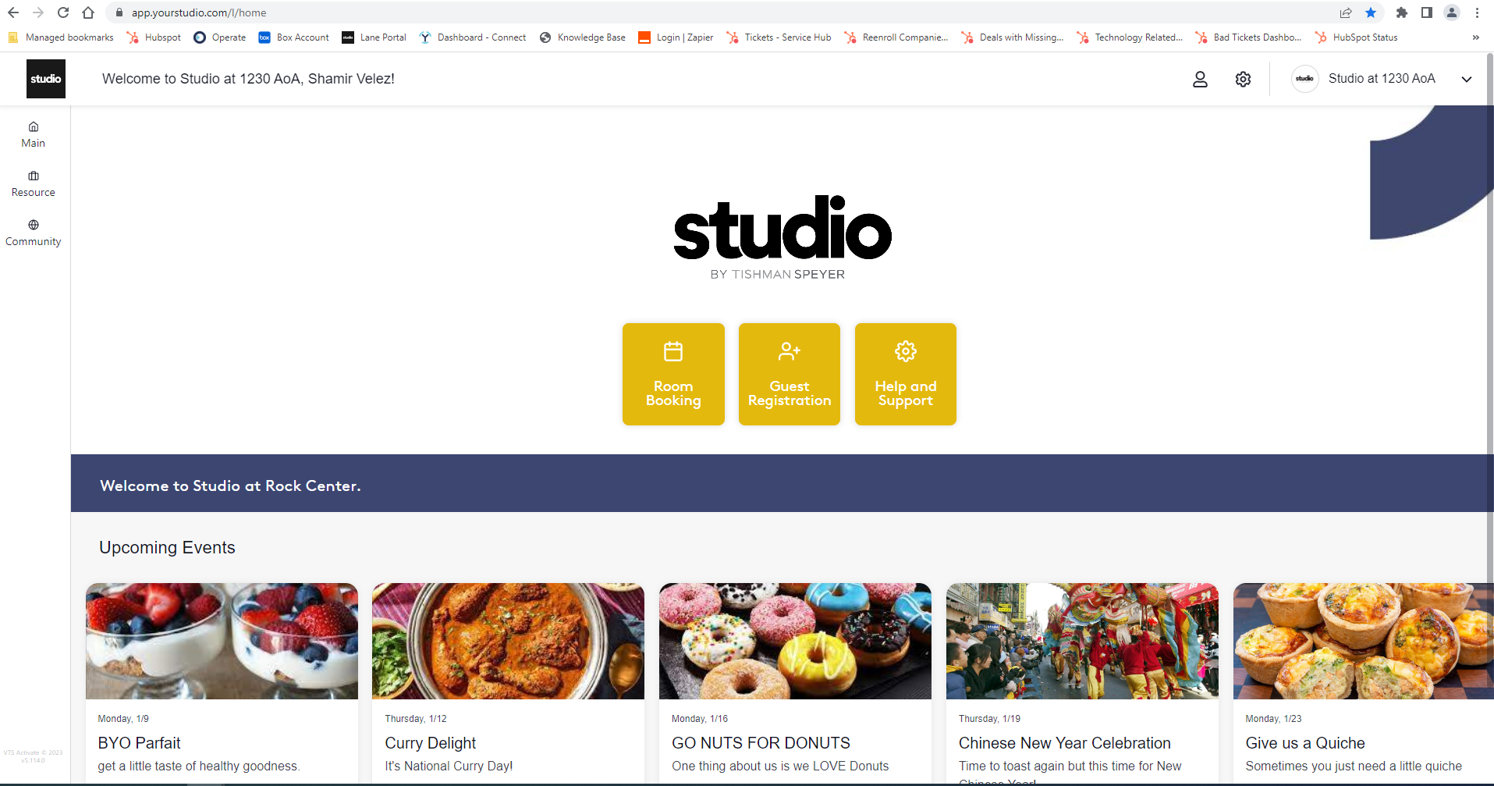Click browser reload button
Screen dimensions: 1494x786
63,12
